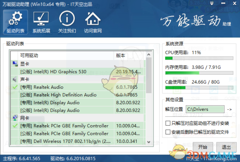Click the 驱动包: 6.6.2016.0815 status text

pos(73,158)
